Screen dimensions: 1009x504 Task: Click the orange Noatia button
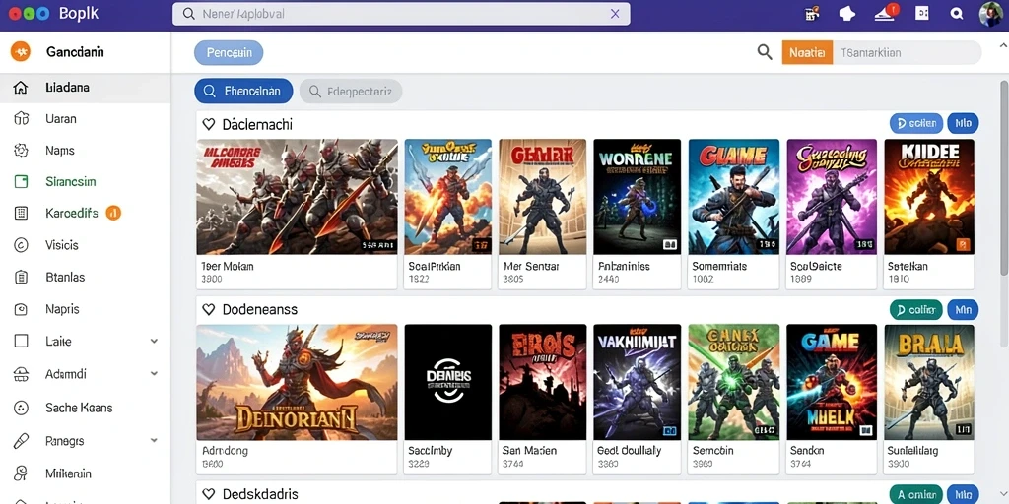(x=807, y=53)
